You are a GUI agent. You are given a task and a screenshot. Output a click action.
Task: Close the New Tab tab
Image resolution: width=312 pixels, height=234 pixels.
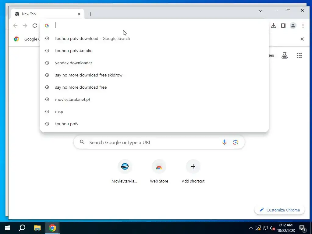pyautogui.click(x=79, y=14)
